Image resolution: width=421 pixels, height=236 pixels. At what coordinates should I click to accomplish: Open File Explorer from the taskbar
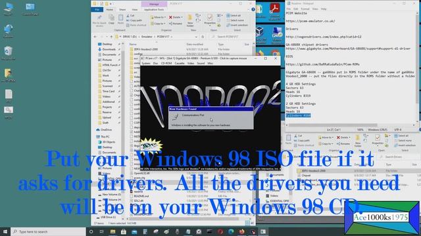pos(112,231)
